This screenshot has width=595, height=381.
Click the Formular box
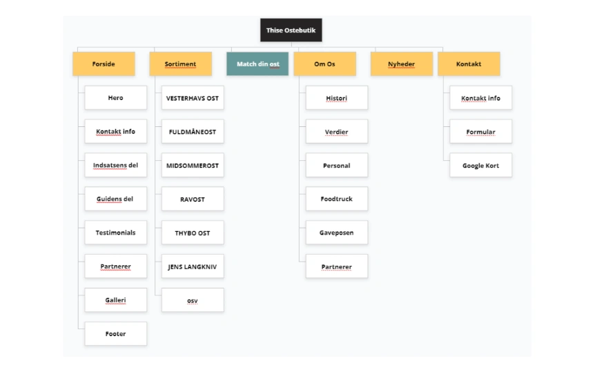click(481, 131)
